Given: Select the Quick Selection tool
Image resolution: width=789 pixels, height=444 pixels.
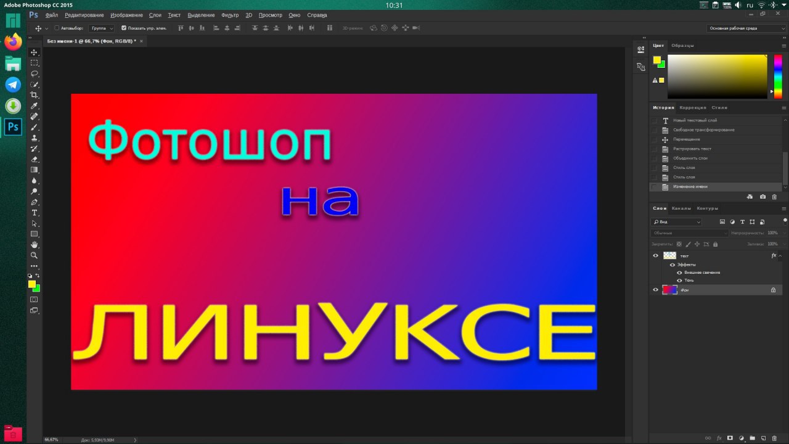Looking at the screenshot, I should coord(35,84).
